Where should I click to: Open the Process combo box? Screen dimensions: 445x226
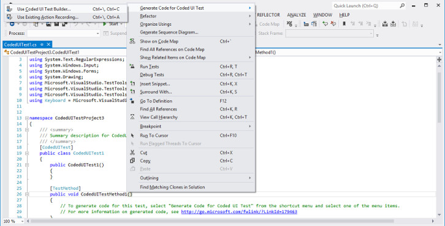click(x=64, y=34)
